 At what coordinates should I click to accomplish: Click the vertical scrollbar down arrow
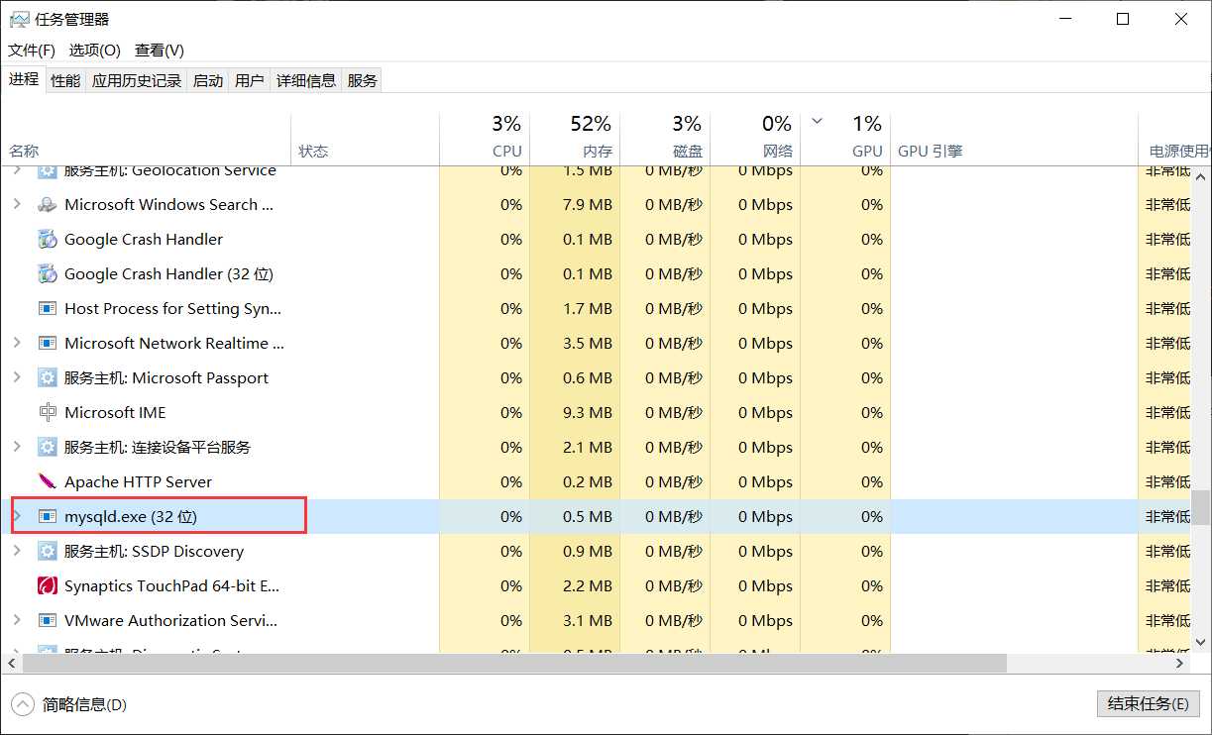click(1201, 645)
